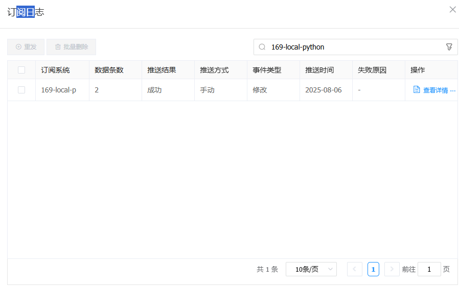This screenshot has width=459, height=286.
Task: Expand the 10条/页 page size dropdown
Action: point(311,269)
